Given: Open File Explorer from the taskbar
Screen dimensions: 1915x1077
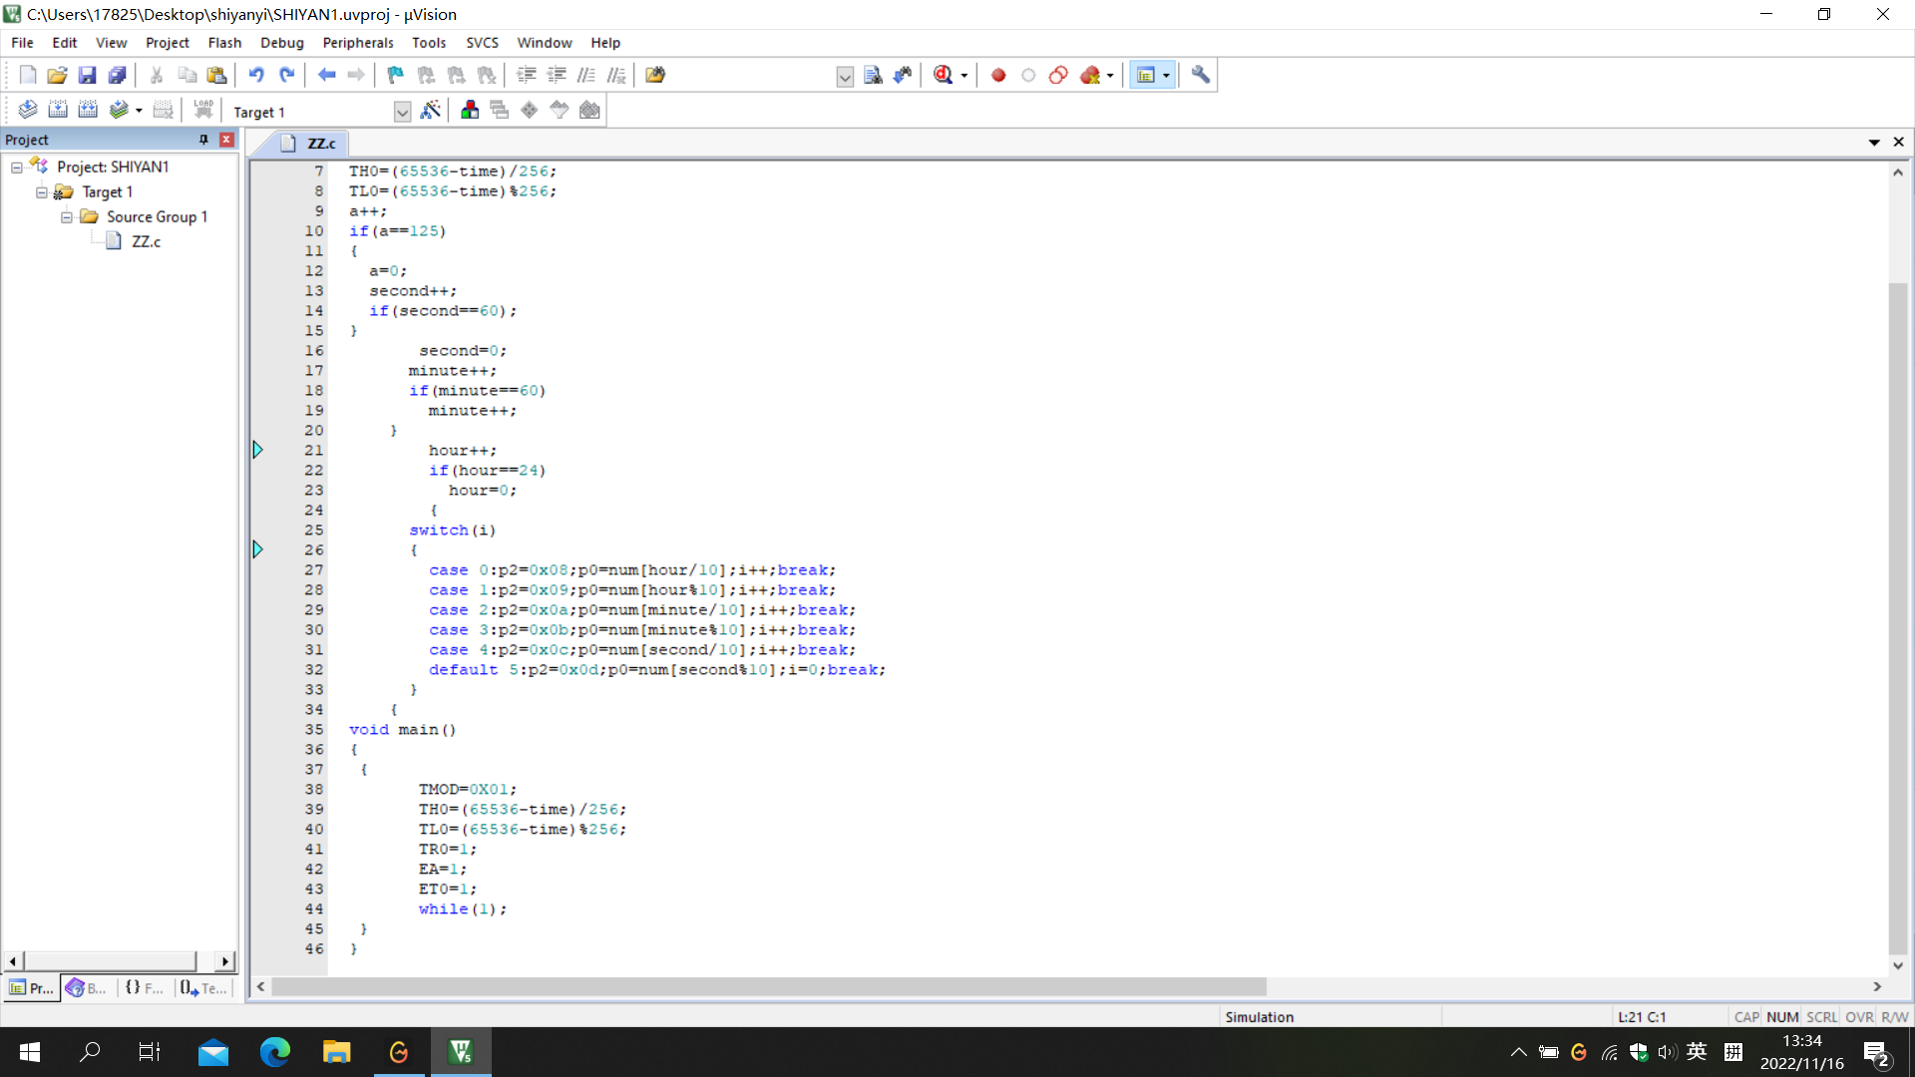Looking at the screenshot, I should (x=336, y=1052).
